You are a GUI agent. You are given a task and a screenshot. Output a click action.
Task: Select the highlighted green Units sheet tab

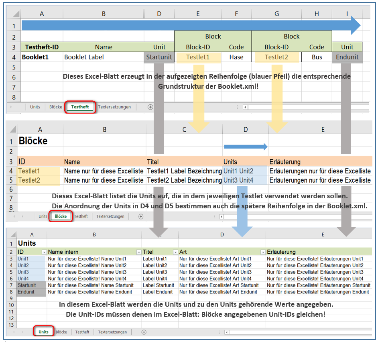point(43,332)
